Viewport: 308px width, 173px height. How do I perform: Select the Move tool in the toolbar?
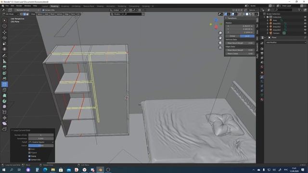4,32
